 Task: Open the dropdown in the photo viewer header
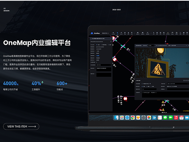[151, 46]
